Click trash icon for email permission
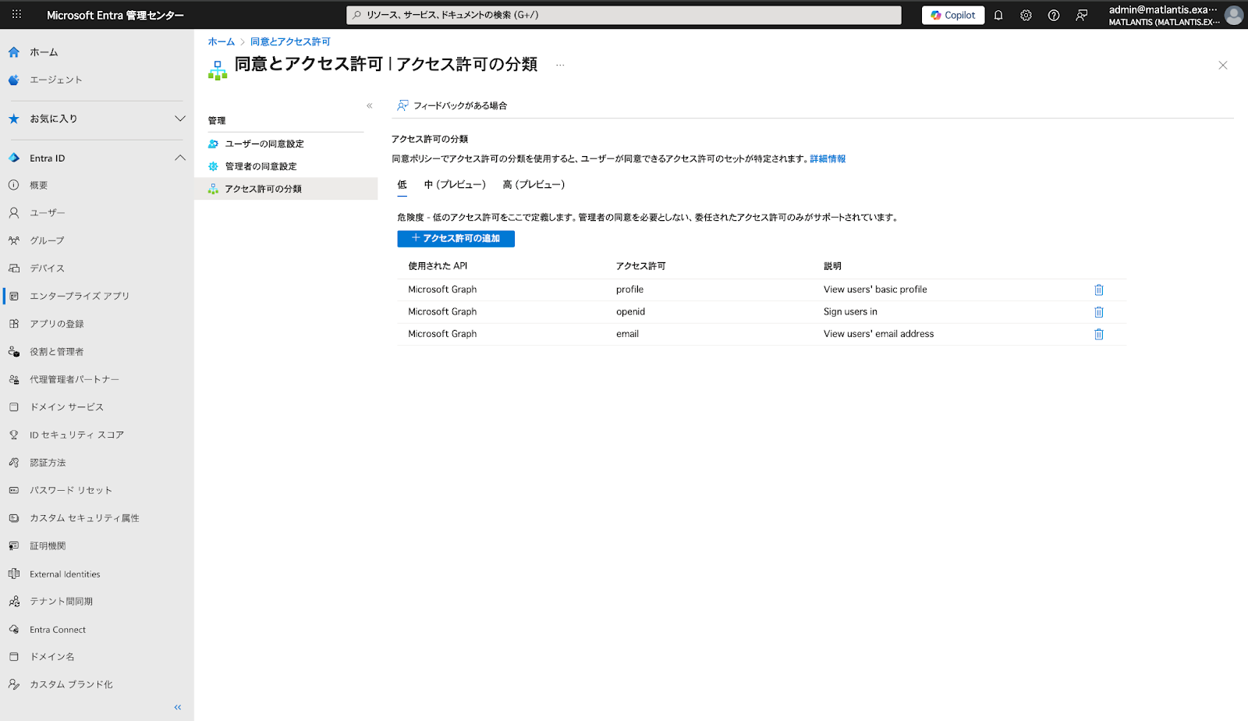 1098,334
